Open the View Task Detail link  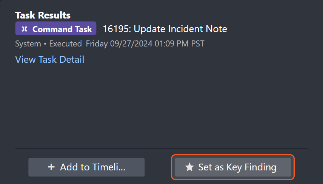coord(49,59)
